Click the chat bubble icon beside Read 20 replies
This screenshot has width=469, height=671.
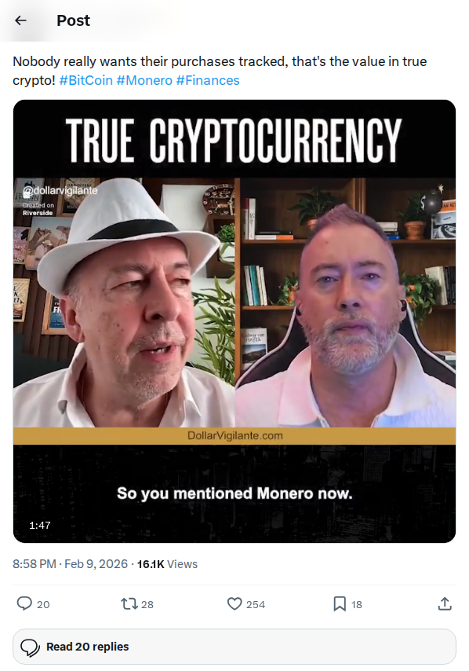(31, 647)
